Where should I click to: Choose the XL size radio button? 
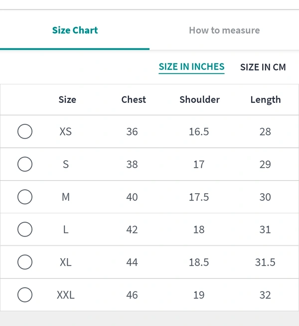coord(25,262)
